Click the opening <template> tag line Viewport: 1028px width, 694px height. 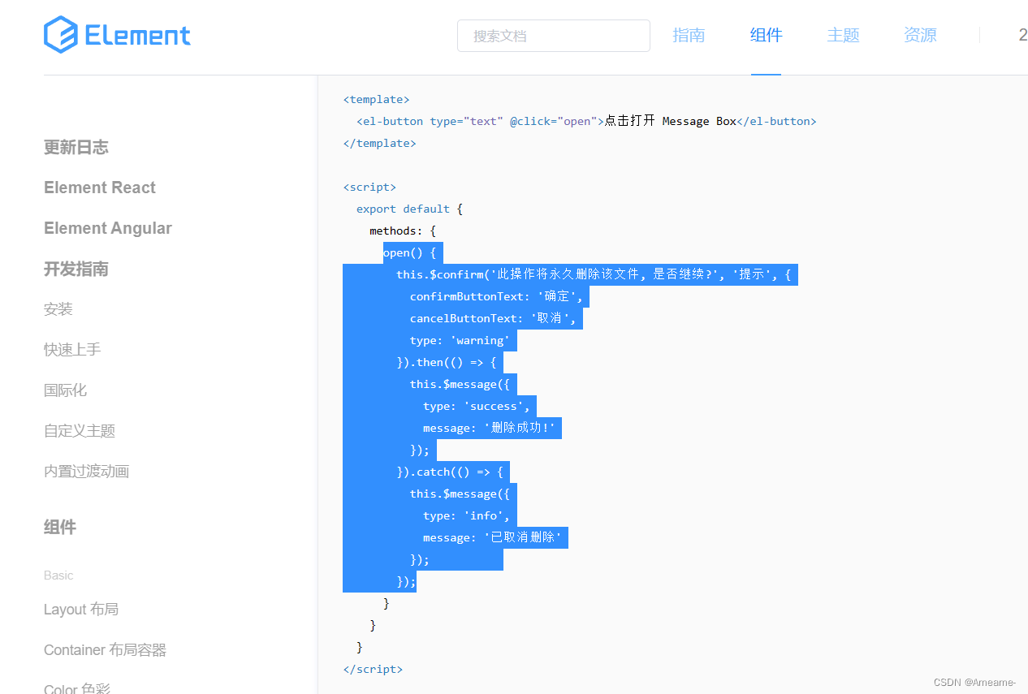coord(377,99)
